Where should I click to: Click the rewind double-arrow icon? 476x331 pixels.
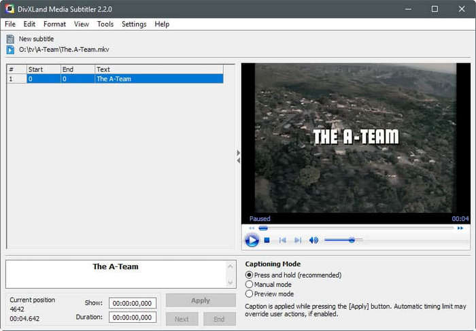pos(252,228)
